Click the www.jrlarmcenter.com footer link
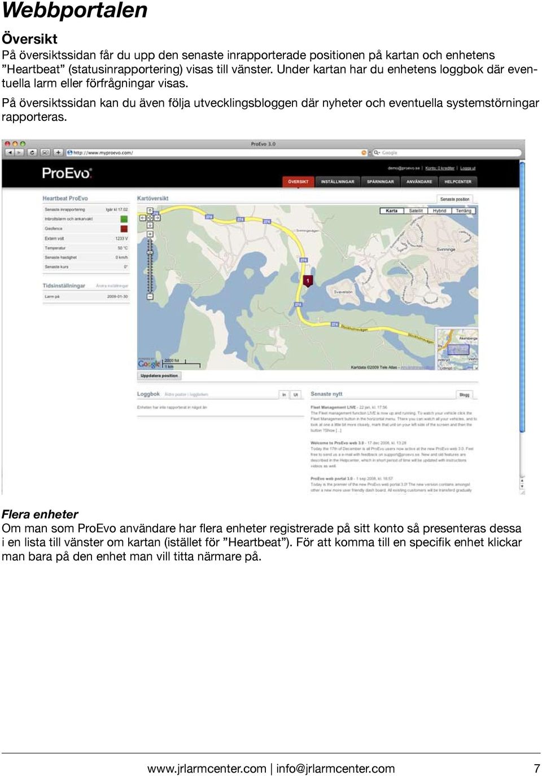542x776 pixels. pos(207,769)
